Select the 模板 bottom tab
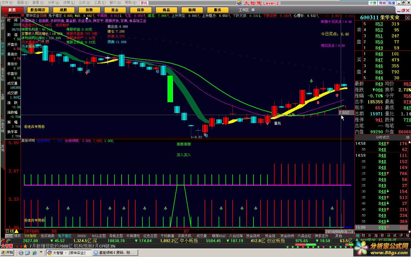The image size is (411, 257). (x=18, y=236)
